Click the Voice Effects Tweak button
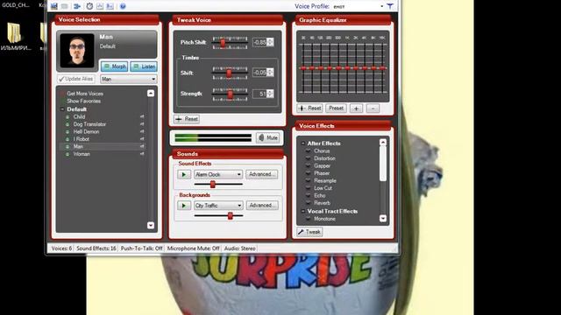 click(309, 232)
